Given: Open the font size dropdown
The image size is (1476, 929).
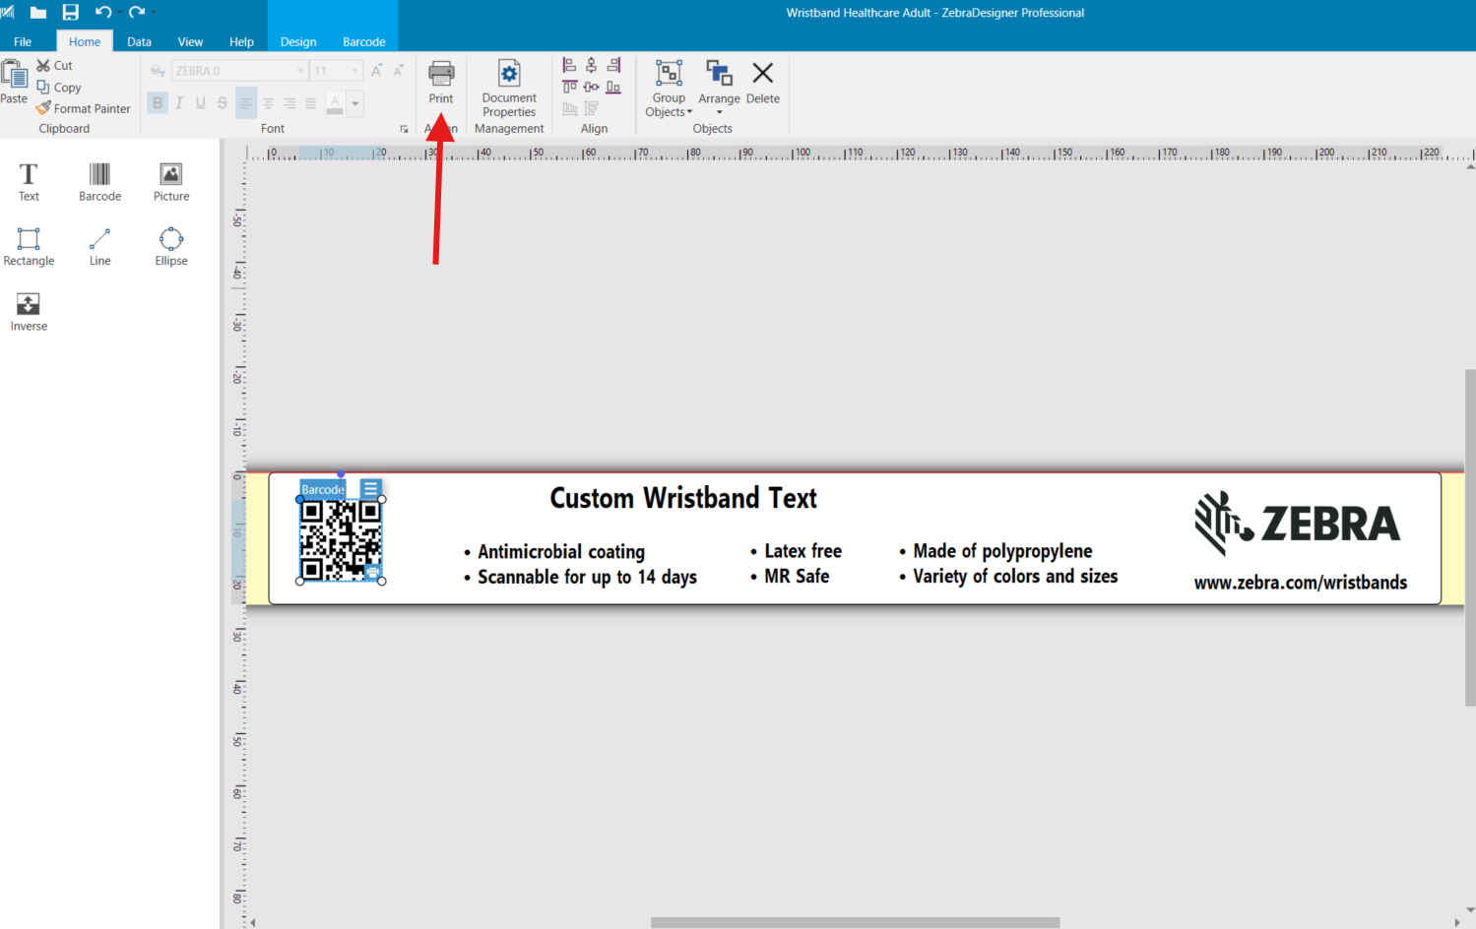Looking at the screenshot, I should (x=355, y=71).
